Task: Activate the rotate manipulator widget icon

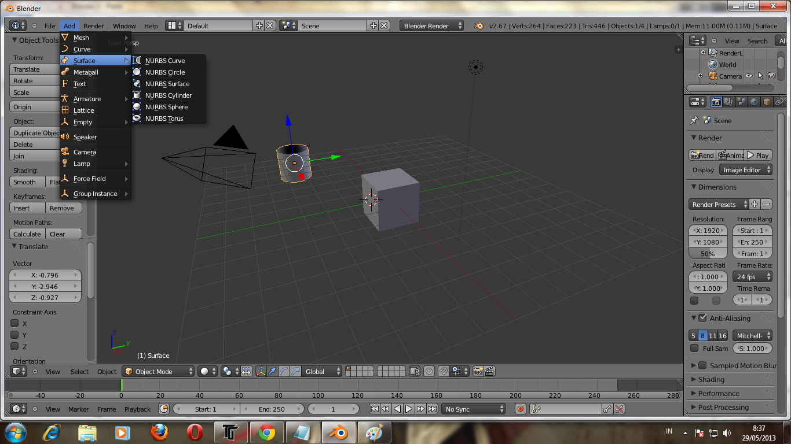Action: point(284,371)
